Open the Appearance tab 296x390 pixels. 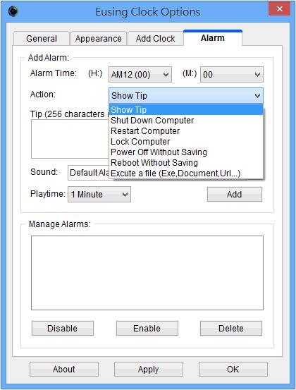(99, 39)
